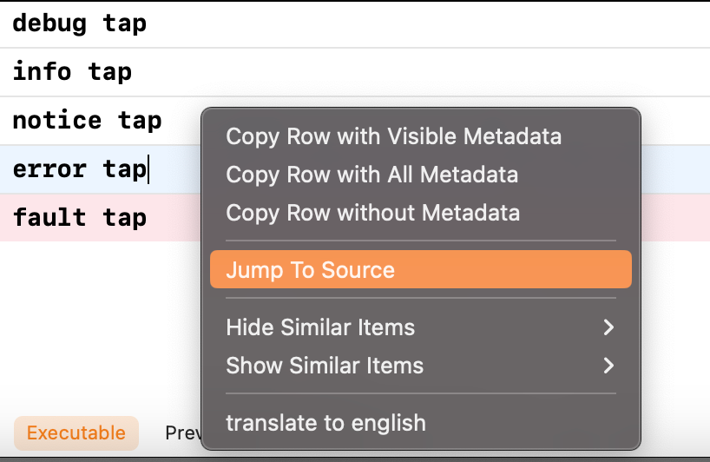This screenshot has width=710, height=462.
Task: Click blank space right of info tap
Action: (x=434, y=71)
